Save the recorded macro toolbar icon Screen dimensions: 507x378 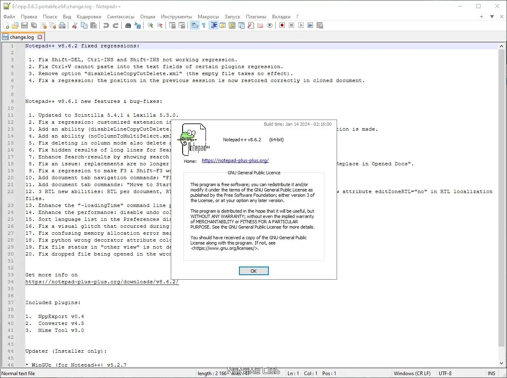coord(320,25)
